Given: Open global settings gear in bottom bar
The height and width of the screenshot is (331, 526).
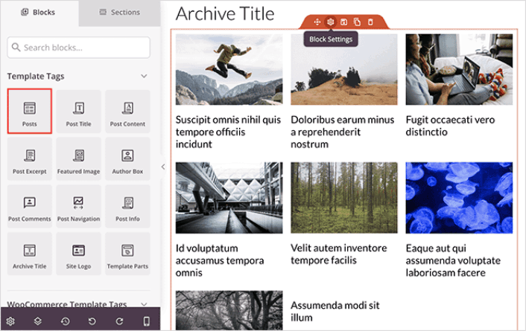Looking at the screenshot, I should 11,321.
